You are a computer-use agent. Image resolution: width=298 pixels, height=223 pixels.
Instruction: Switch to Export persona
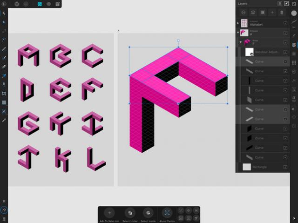[58, 4]
